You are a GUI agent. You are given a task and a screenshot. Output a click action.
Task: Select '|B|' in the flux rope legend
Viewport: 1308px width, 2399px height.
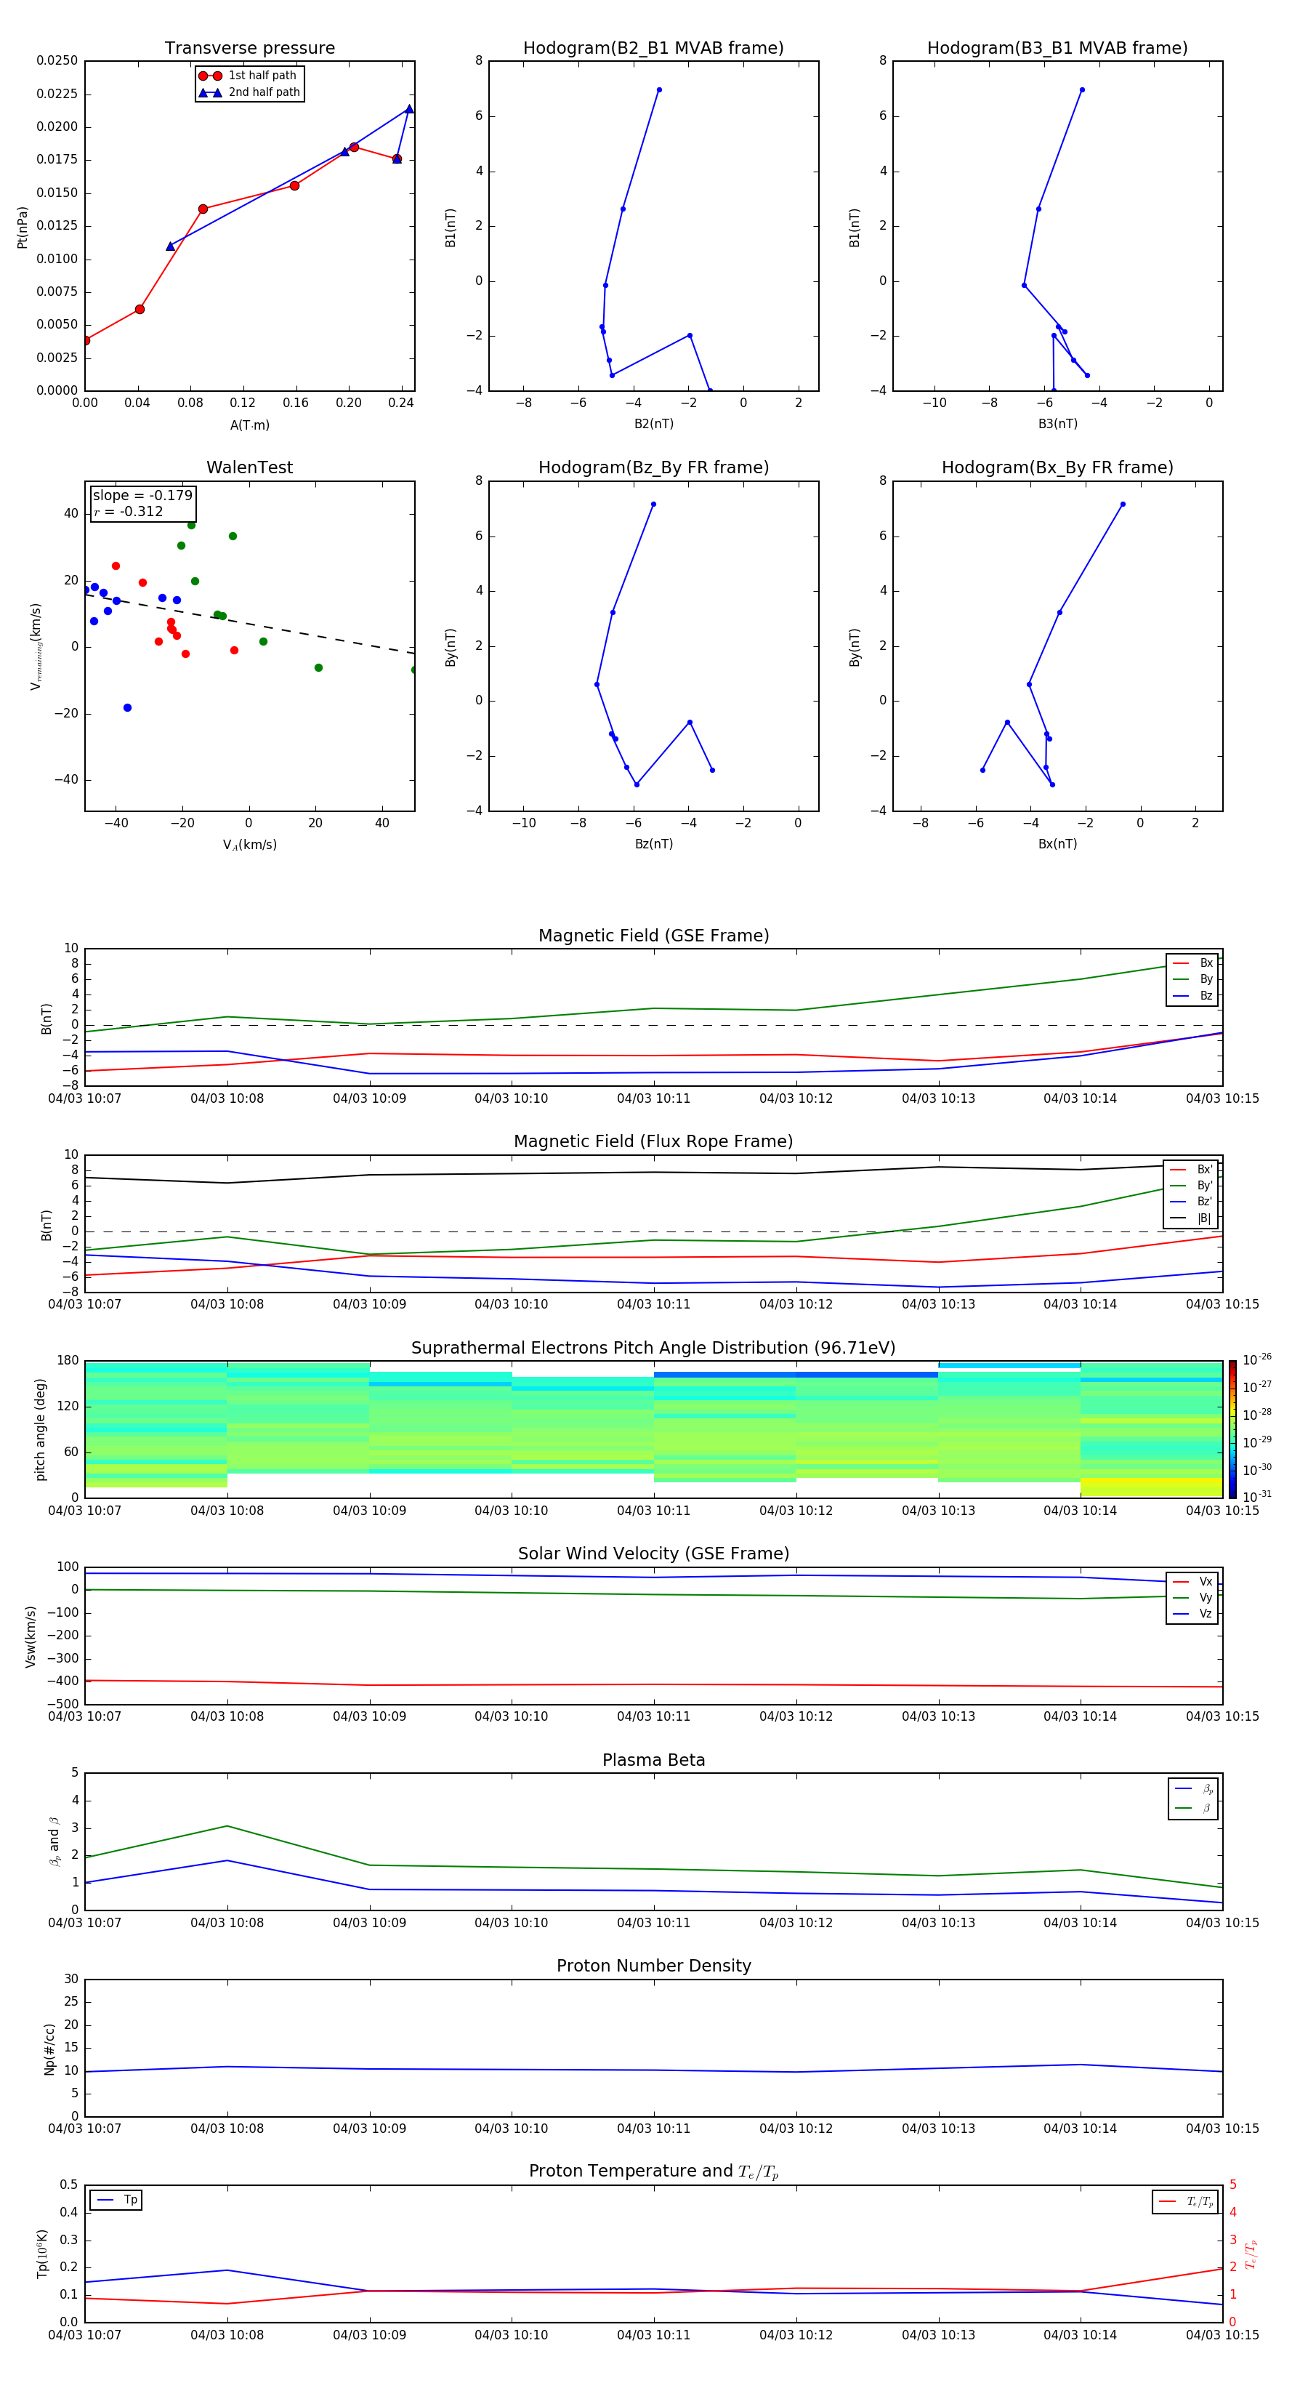(x=1192, y=1218)
